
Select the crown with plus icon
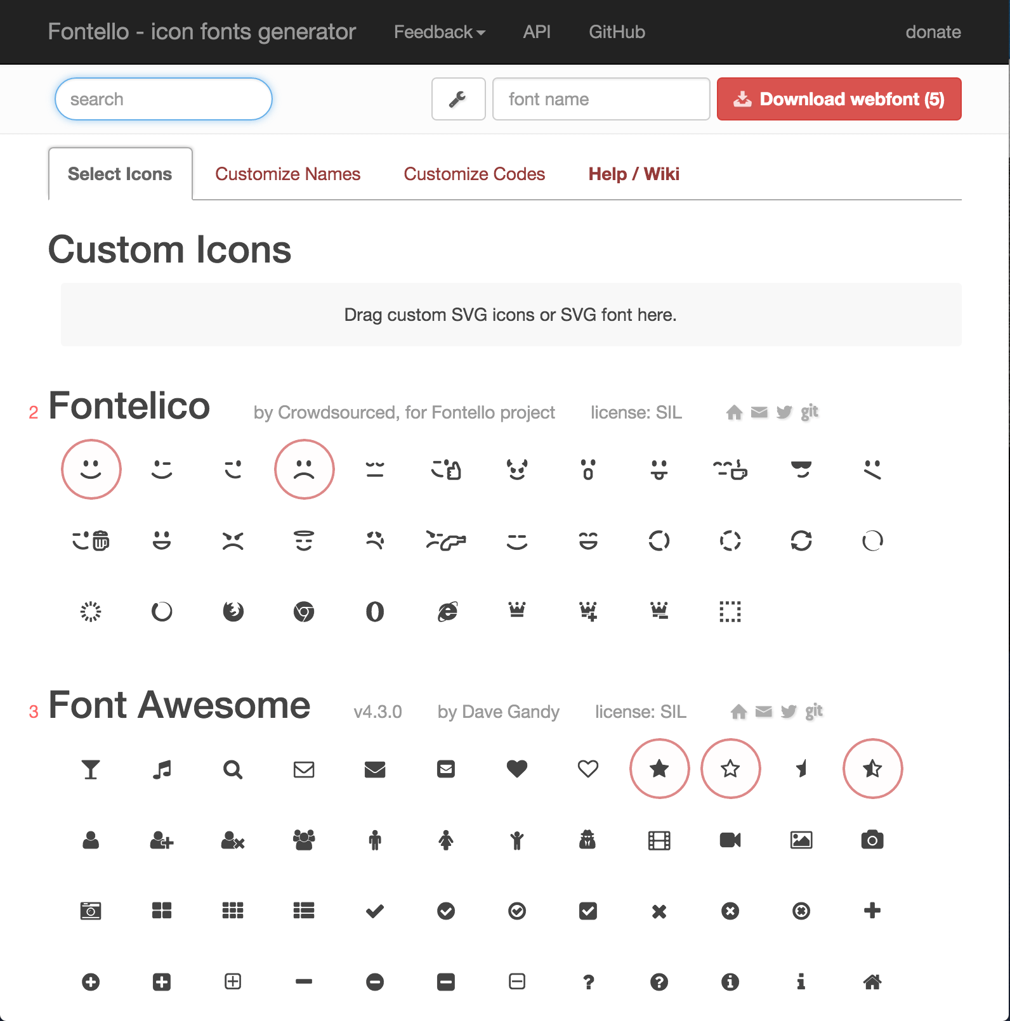click(x=588, y=611)
